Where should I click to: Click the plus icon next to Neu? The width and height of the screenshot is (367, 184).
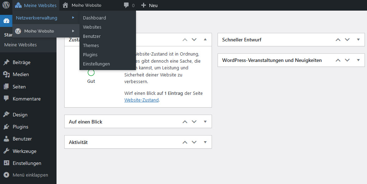[x=143, y=5]
